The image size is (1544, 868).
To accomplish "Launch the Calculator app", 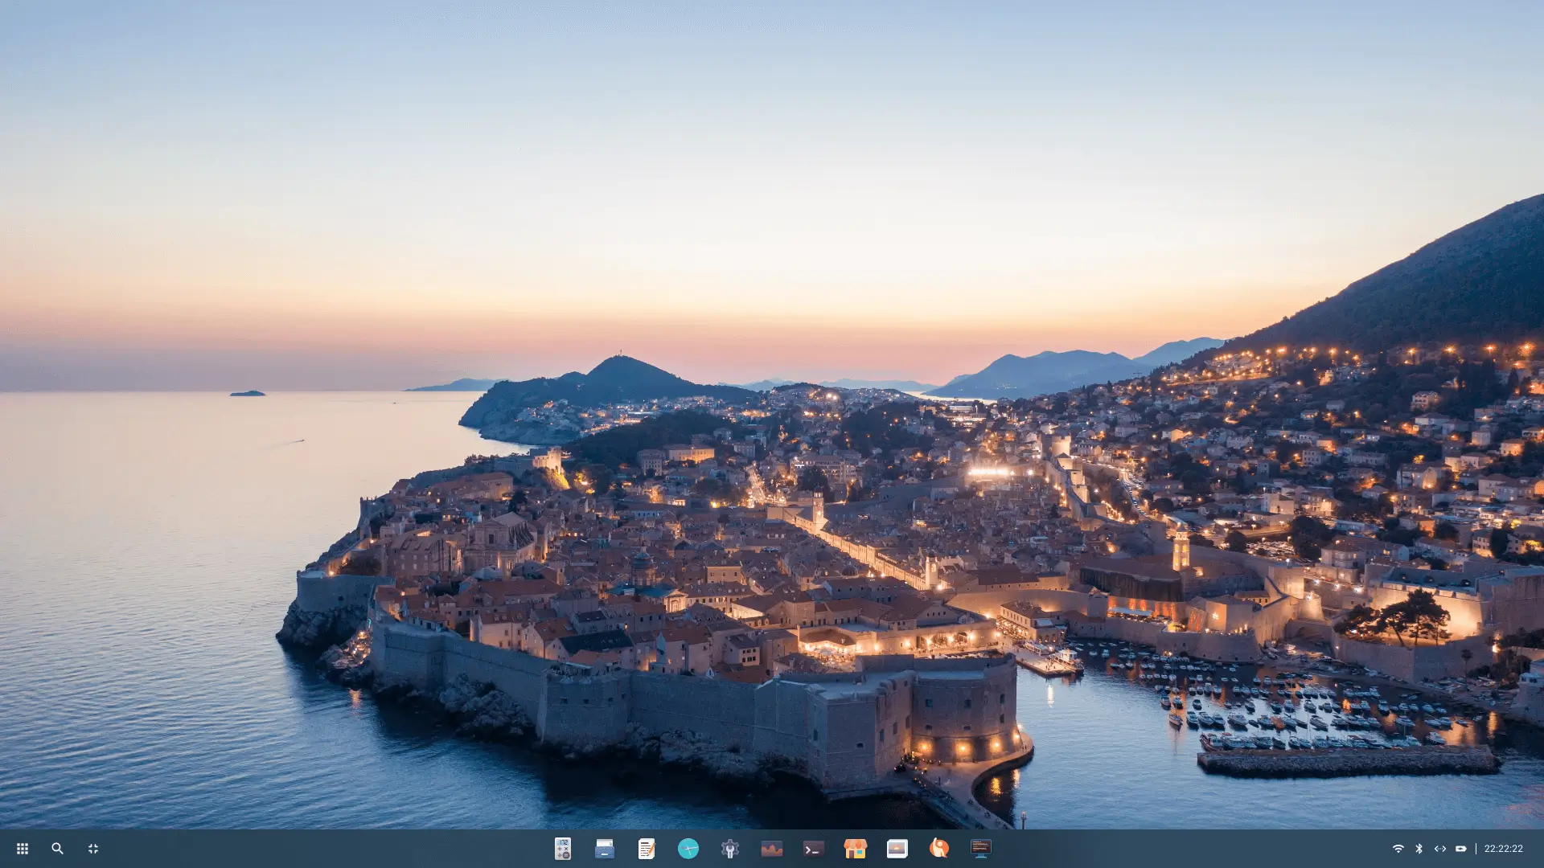I will (x=563, y=848).
